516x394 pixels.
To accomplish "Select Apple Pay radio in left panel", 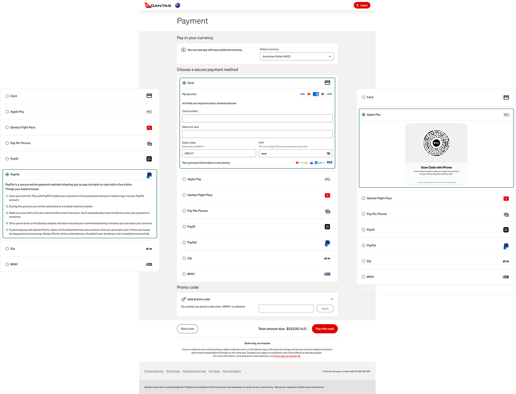I will point(7,112).
